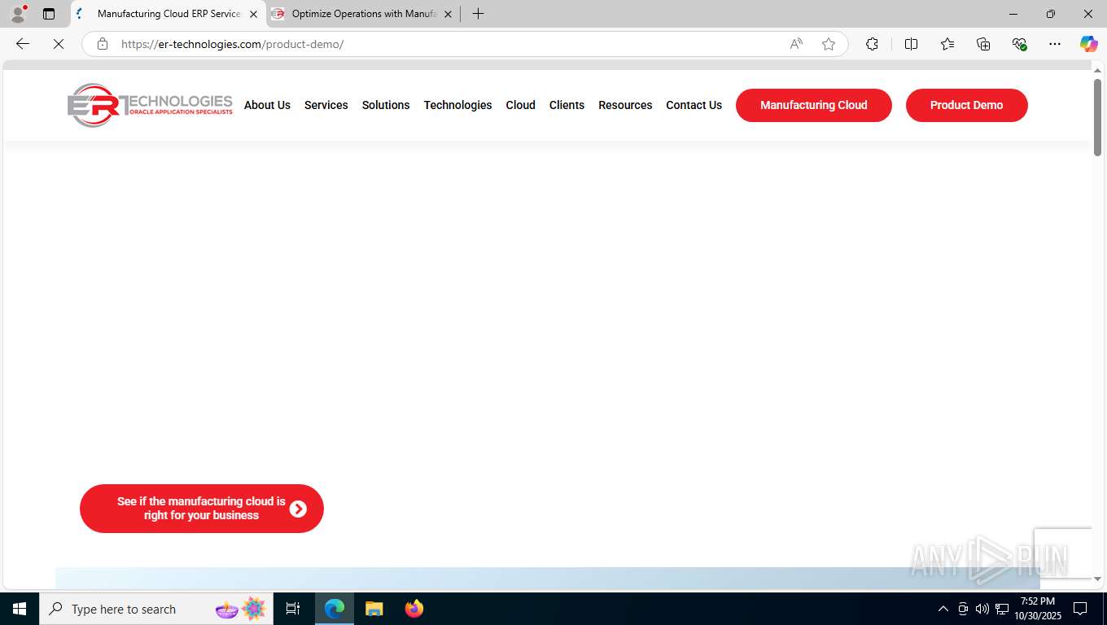This screenshot has height=625, width=1107.
Task: Toggle split screen icon
Action: point(912,44)
